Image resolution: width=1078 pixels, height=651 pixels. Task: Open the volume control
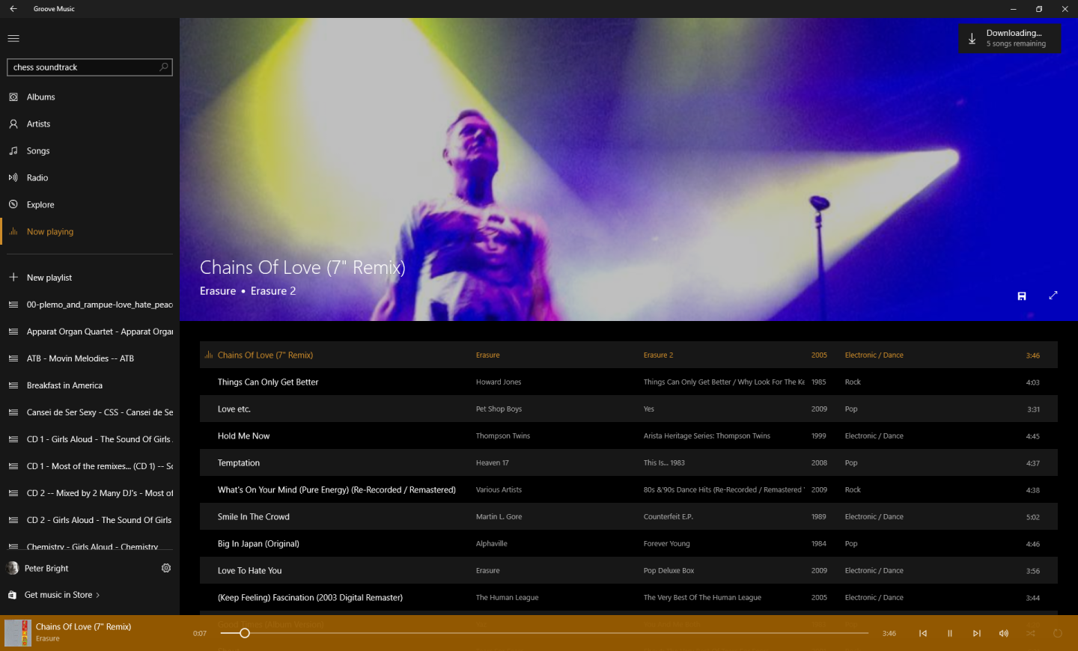[1003, 633]
